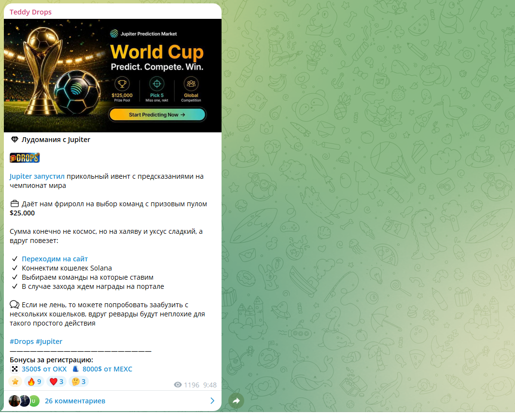Click the green 'U' commenter avatar
Image resolution: width=515 pixels, height=413 pixels.
click(34, 401)
